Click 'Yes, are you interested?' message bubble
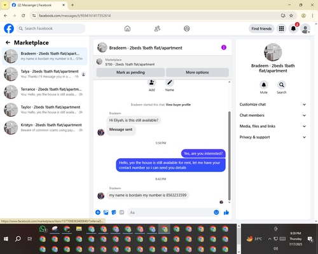The image size is (318, 254). [203, 154]
